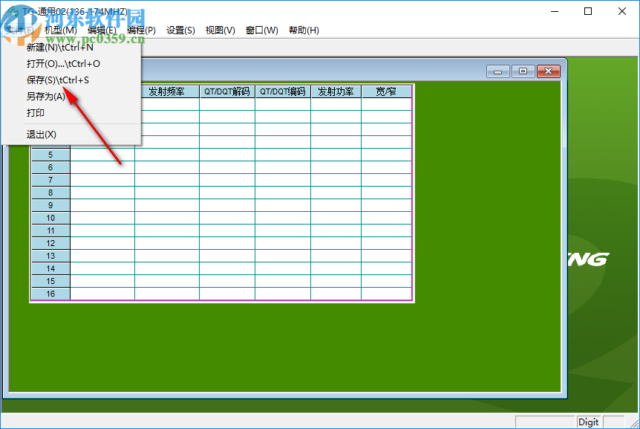Minimize the main application window
Screen dimensions: 640x429
pyautogui.click(x=555, y=11)
